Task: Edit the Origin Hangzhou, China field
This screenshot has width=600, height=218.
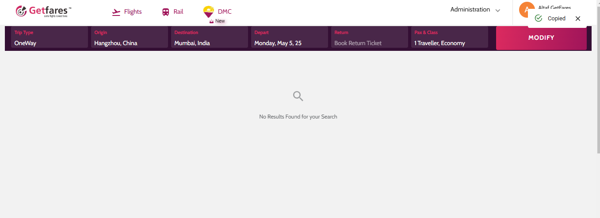Action: click(x=130, y=37)
